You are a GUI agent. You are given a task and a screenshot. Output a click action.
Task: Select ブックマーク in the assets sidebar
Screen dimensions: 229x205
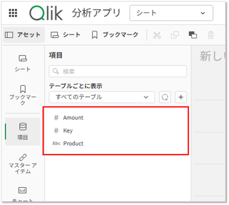tap(23, 95)
